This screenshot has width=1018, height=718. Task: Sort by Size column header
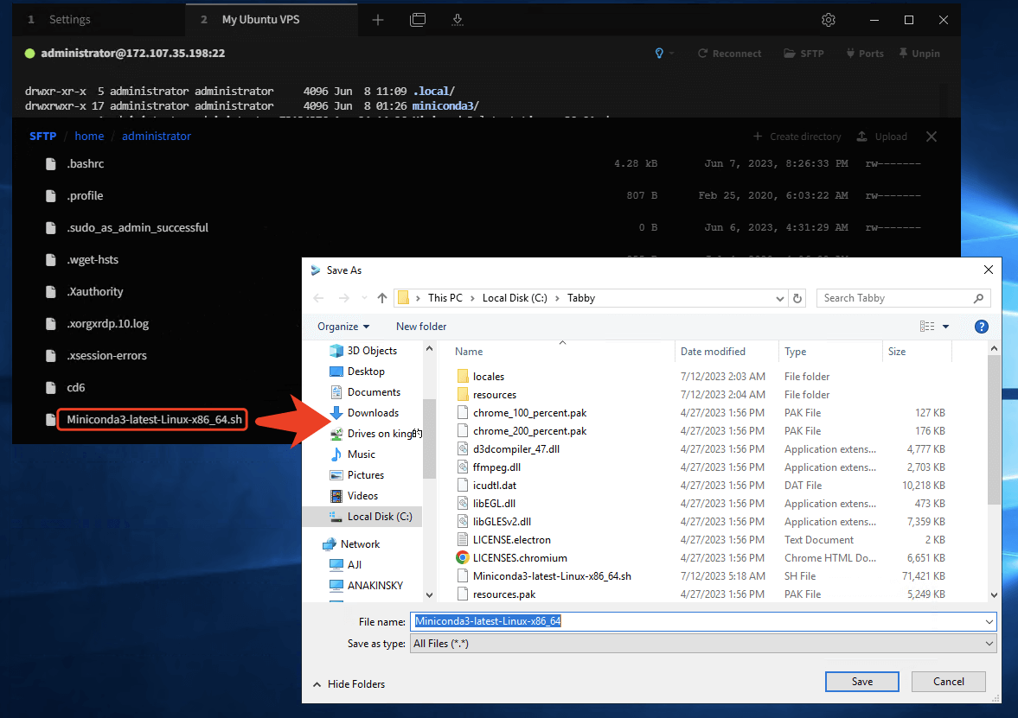(x=897, y=352)
